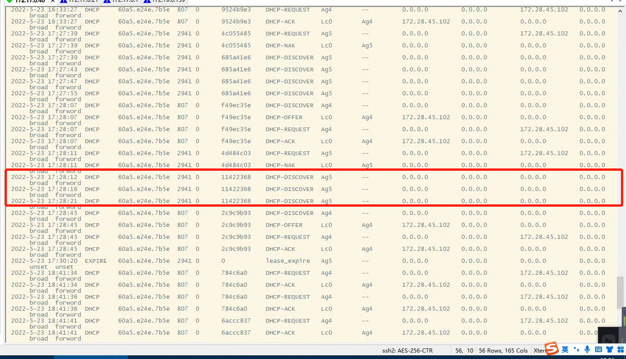Click the terminal's vertical scrollbar thumb
The width and height of the screenshot is (626, 359).
point(620,293)
